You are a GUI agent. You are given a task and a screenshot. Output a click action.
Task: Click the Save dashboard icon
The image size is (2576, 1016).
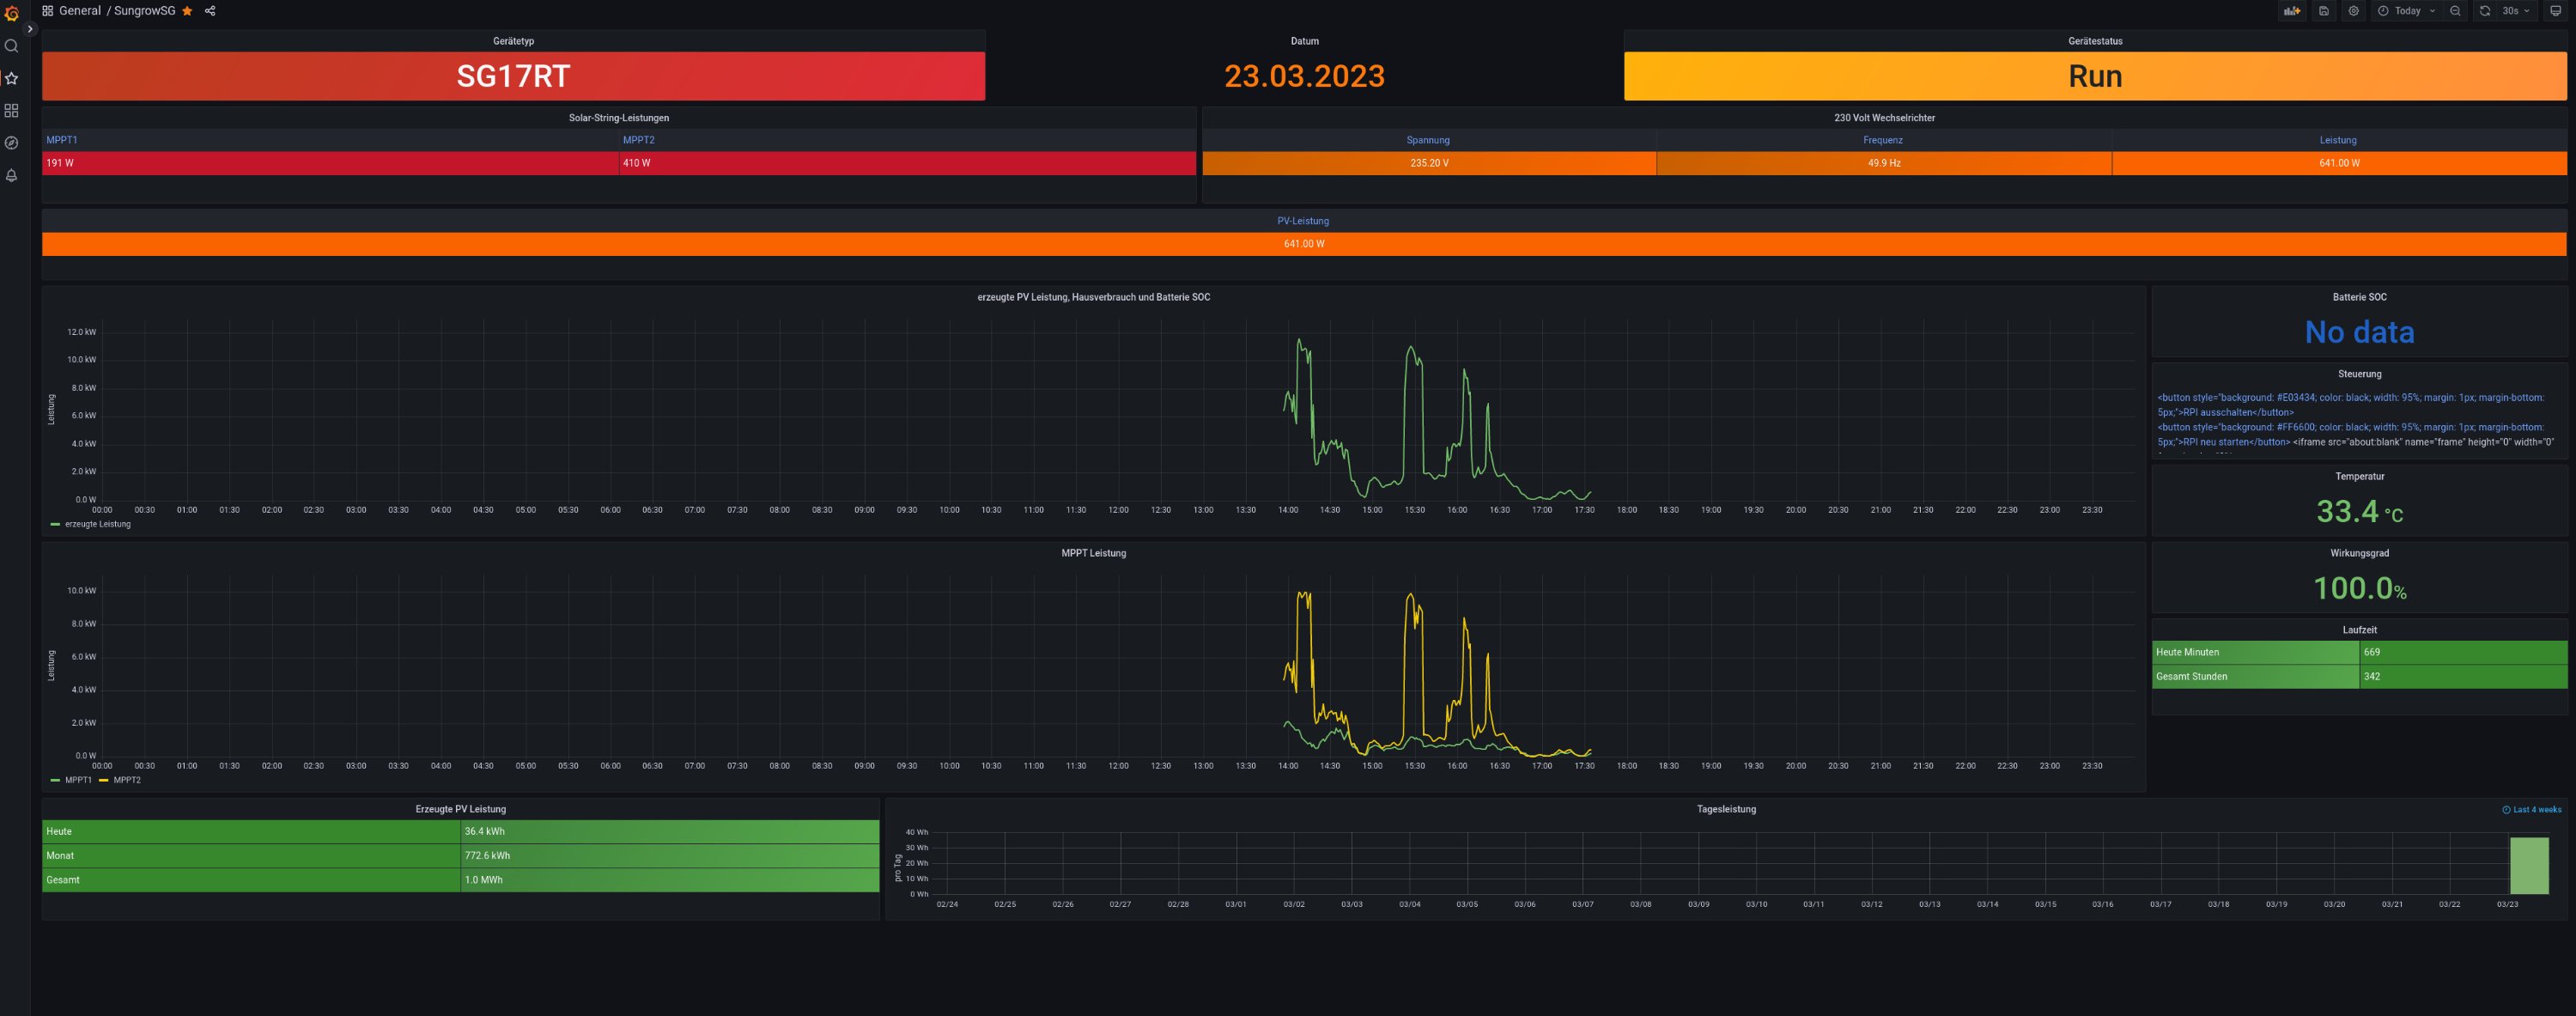pos(2324,11)
